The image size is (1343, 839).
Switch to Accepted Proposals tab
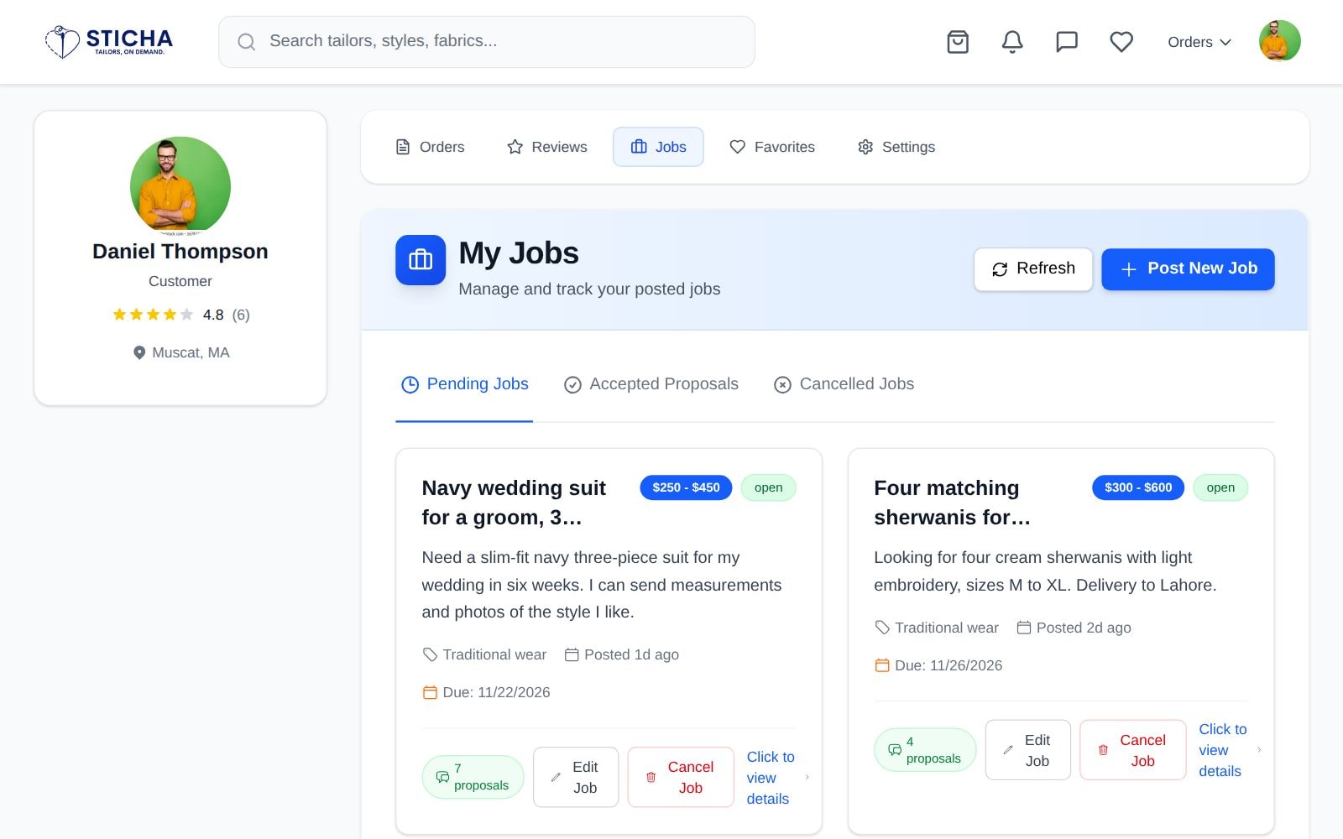tap(651, 384)
